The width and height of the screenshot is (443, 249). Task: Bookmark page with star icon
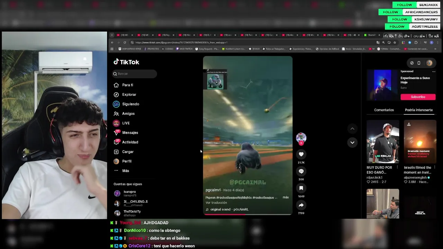[x=395, y=43]
